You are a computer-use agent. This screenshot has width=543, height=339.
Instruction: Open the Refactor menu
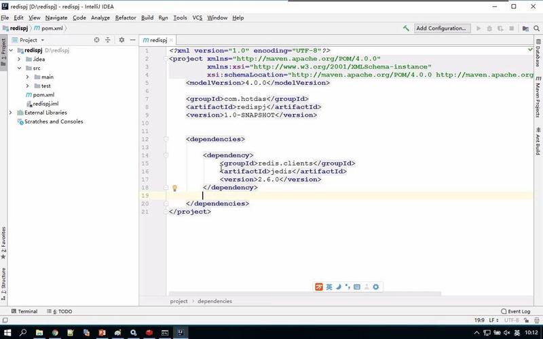[x=126, y=18]
